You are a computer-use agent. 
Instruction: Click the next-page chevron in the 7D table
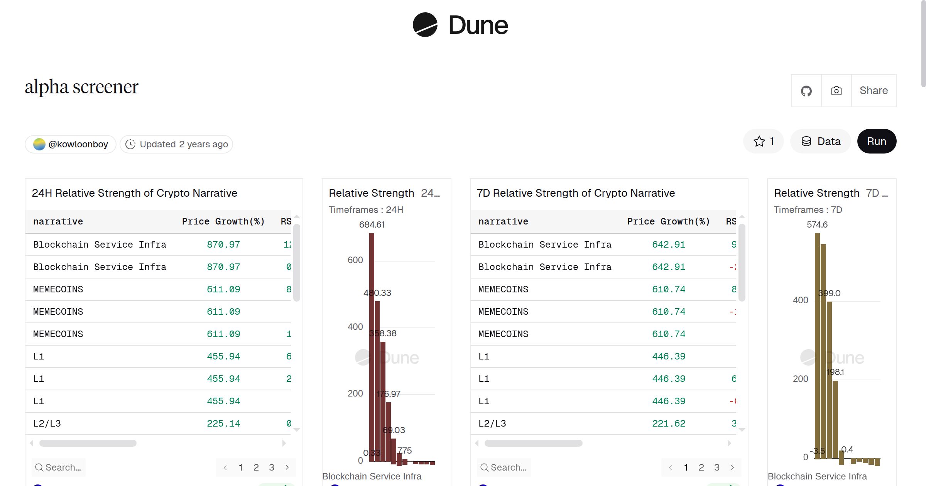(732, 467)
